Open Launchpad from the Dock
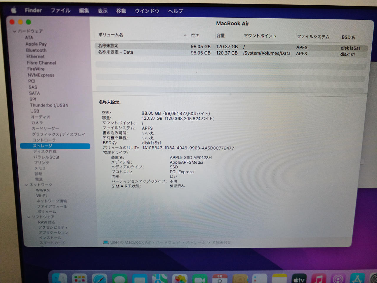This screenshot has width=377, height=283. point(80,279)
